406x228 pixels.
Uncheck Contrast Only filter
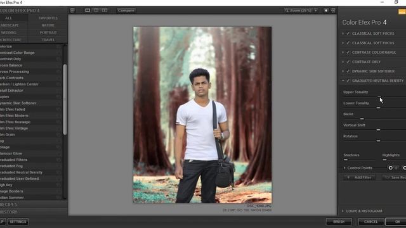click(x=348, y=62)
